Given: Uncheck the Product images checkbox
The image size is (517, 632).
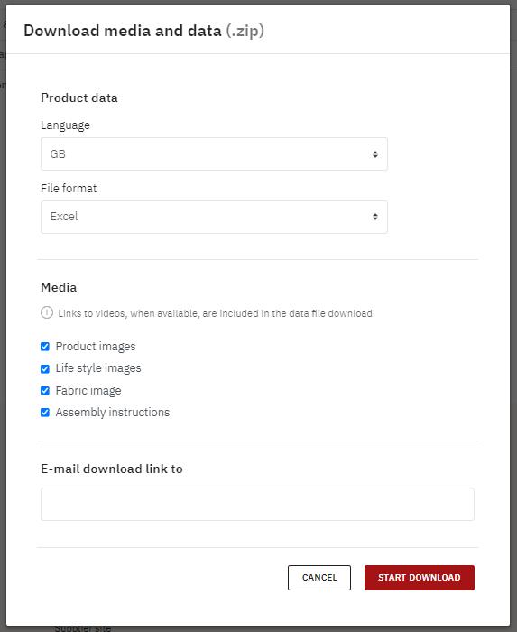Looking at the screenshot, I should [x=45, y=347].
